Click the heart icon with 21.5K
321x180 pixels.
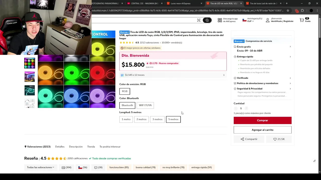(x=275, y=139)
